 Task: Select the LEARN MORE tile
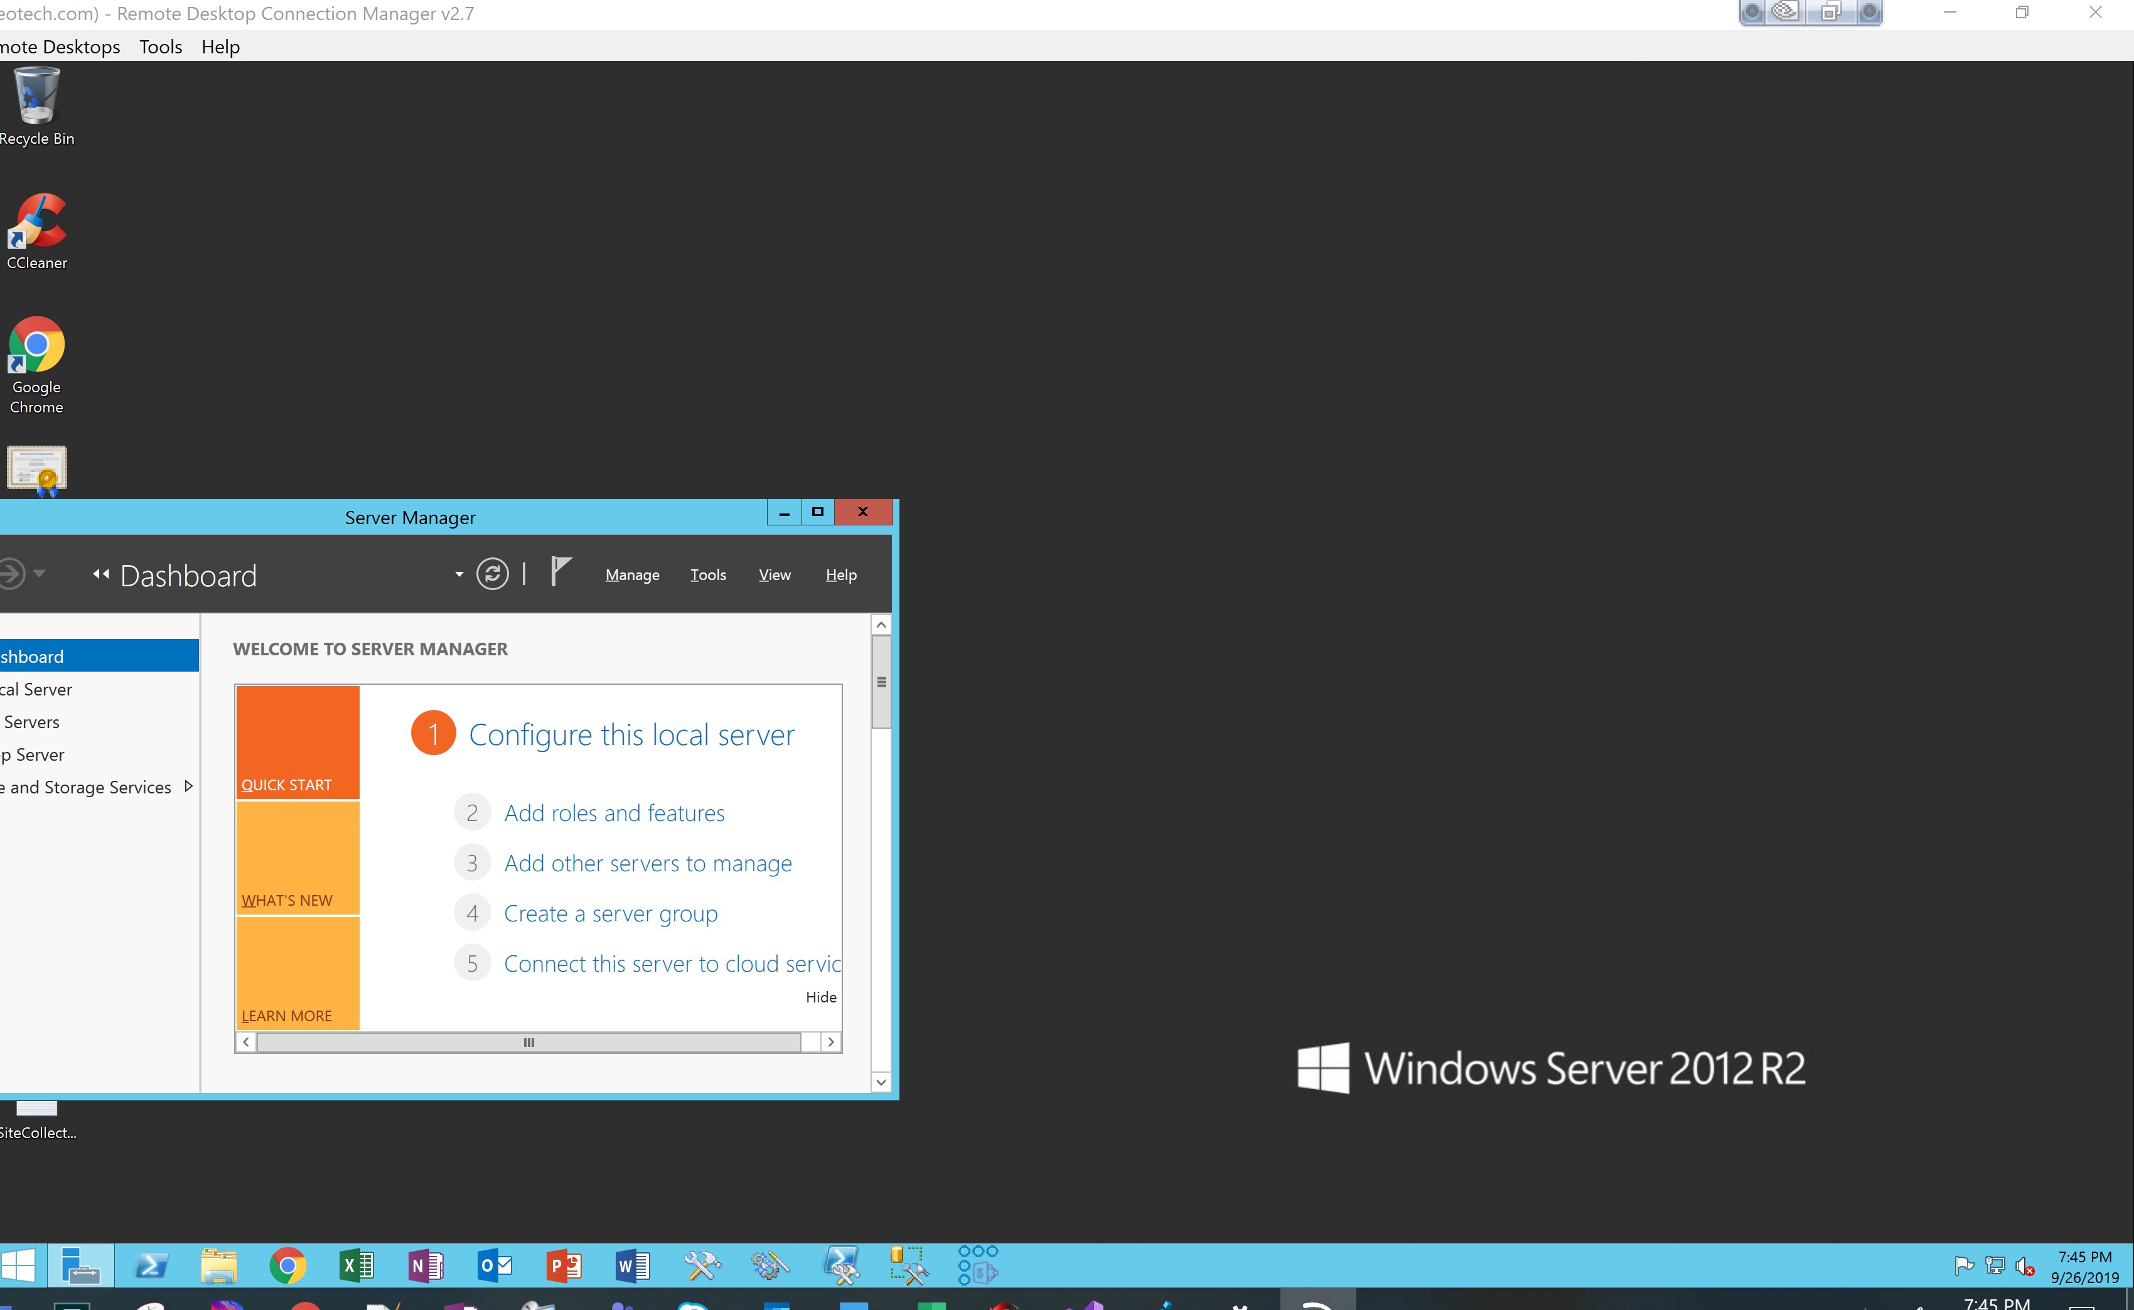(298, 973)
